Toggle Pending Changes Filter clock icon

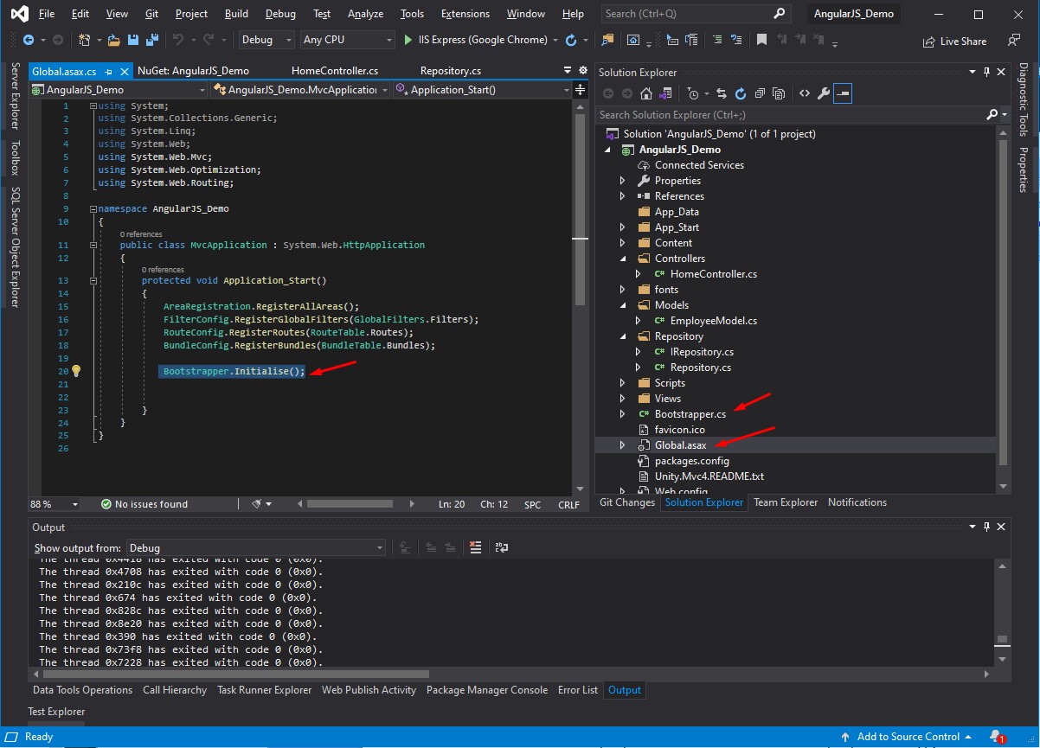694,93
